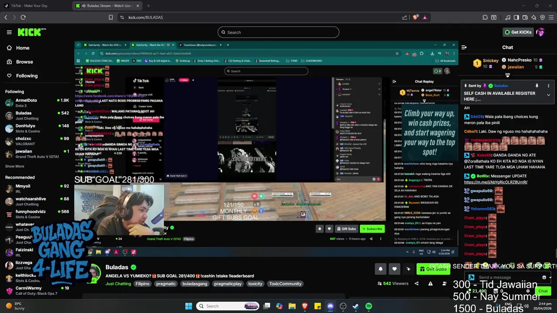Mute audio icon on Buladas Stream tab
557x313 pixels.
click(x=83, y=6)
